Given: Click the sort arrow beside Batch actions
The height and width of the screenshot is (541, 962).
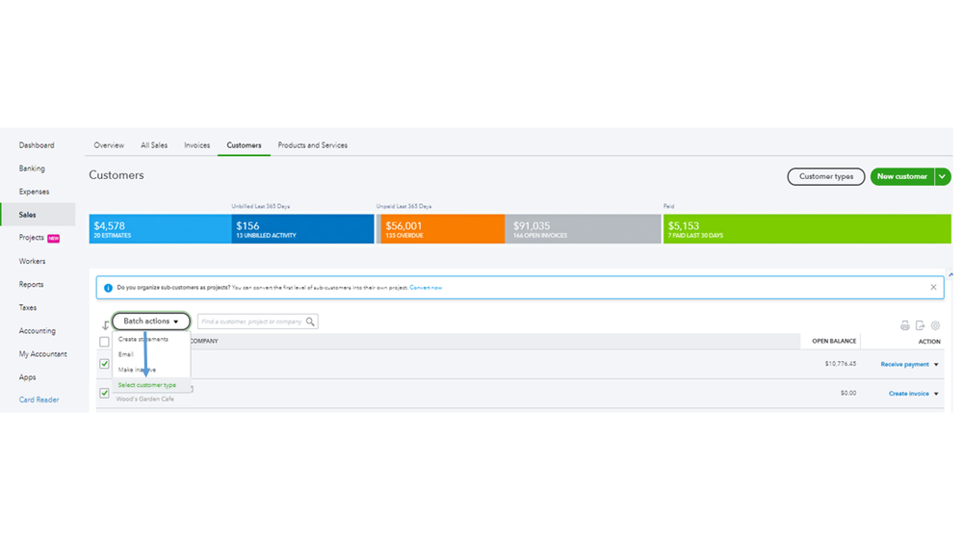Looking at the screenshot, I should pos(106,325).
